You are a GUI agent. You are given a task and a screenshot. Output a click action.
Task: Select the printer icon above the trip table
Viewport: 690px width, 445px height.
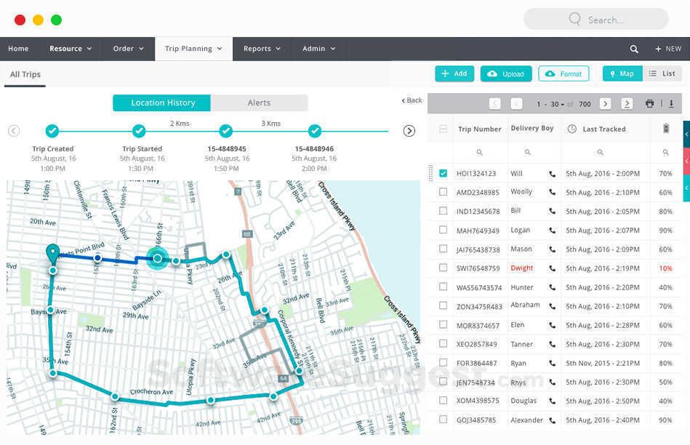(649, 103)
